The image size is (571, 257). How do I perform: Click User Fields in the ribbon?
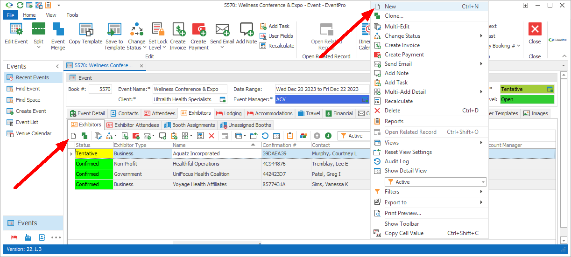[x=276, y=36]
